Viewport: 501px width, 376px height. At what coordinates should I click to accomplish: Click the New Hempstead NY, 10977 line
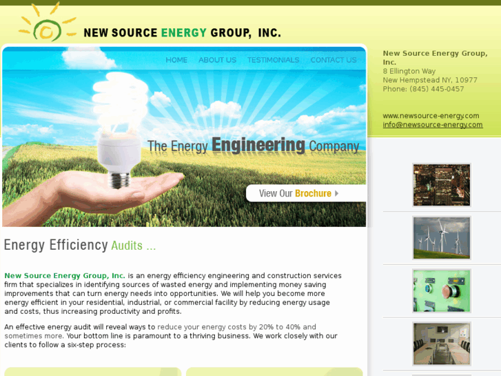pos(430,80)
